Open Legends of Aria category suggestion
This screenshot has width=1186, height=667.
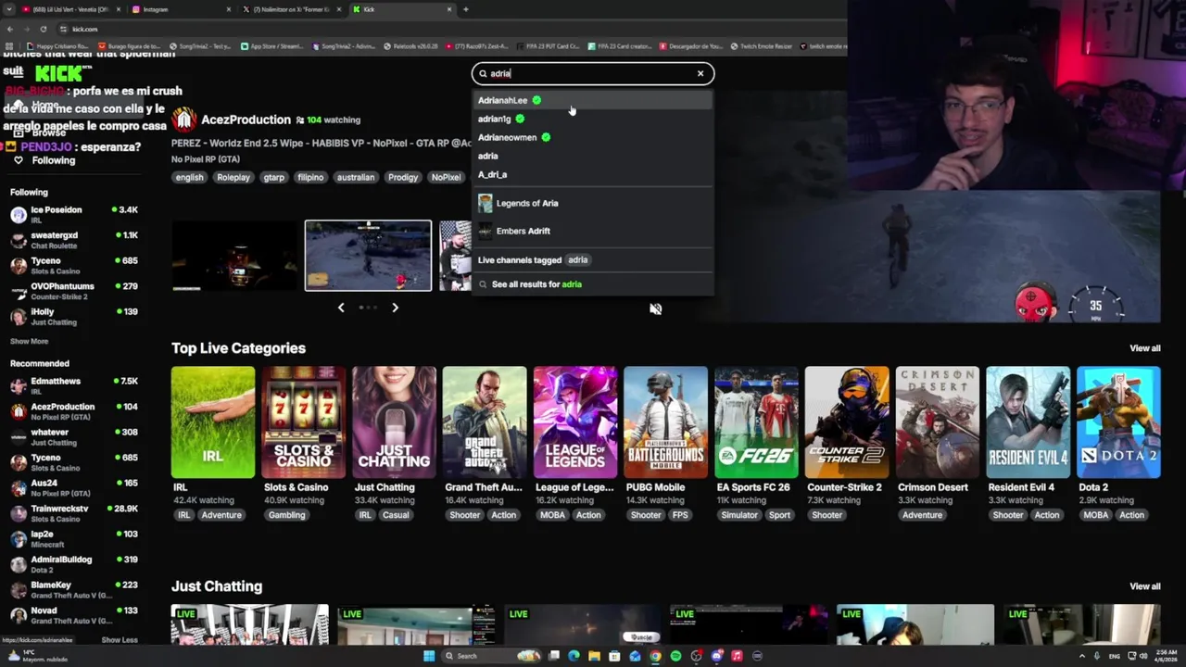click(x=593, y=203)
